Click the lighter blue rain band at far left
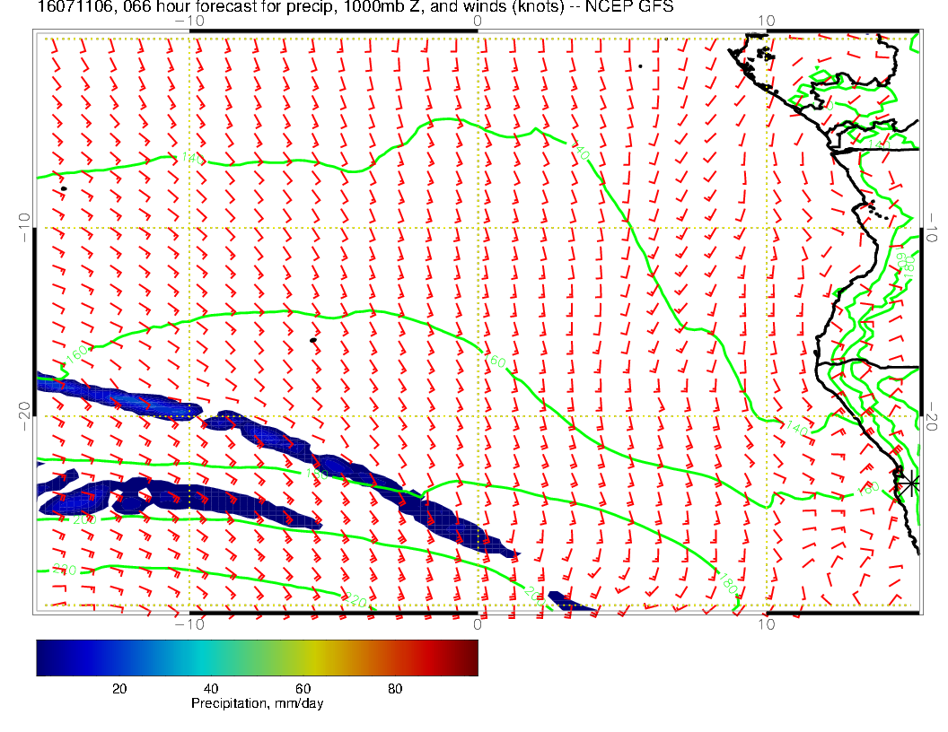This screenshot has width=948, height=732. pyautogui.click(x=117, y=396)
